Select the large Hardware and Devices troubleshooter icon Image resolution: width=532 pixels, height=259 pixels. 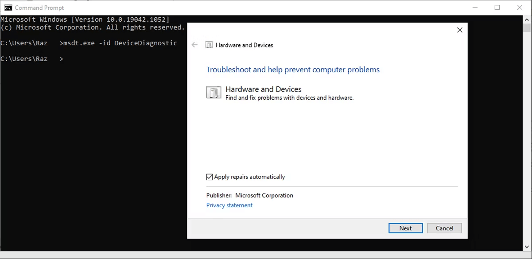pyautogui.click(x=214, y=93)
